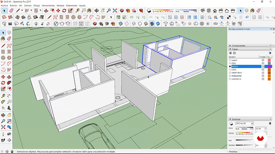This screenshot has width=275, height=154.
Task: Click the Pan hand tool in top toolbar
Action: pos(103,11)
